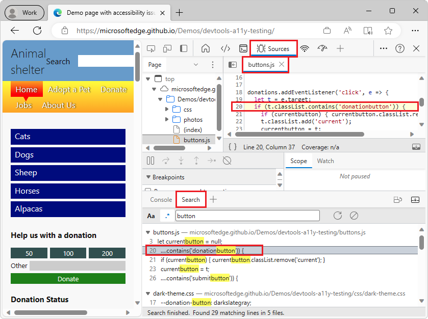Select the Console panel icon
Viewport: 428px width, 319px height.
click(x=244, y=48)
